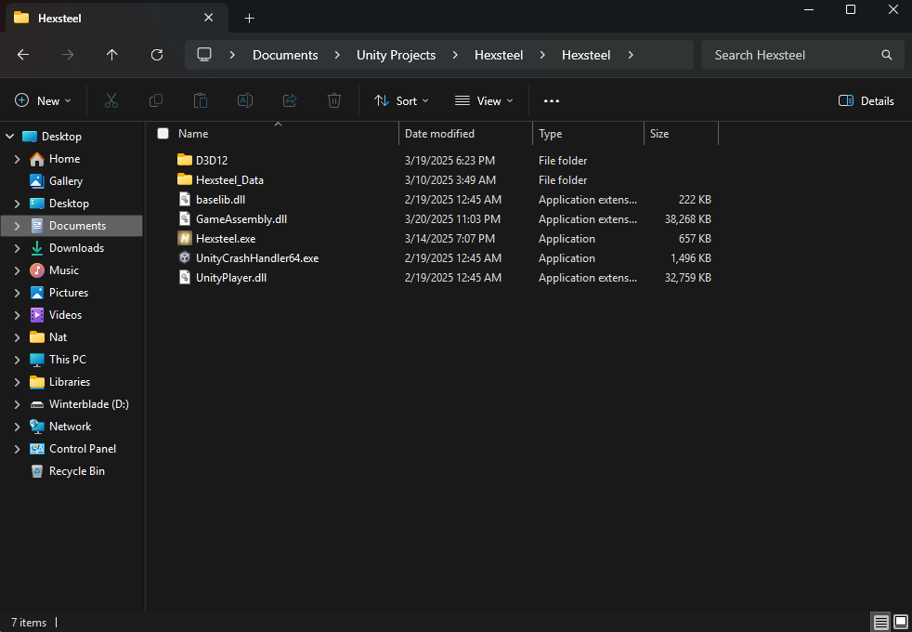Open the New dropdown menu
This screenshot has width=912, height=632.
tap(43, 100)
